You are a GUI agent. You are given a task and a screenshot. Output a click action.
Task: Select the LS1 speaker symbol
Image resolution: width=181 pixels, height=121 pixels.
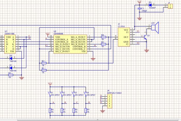click(x=155, y=28)
